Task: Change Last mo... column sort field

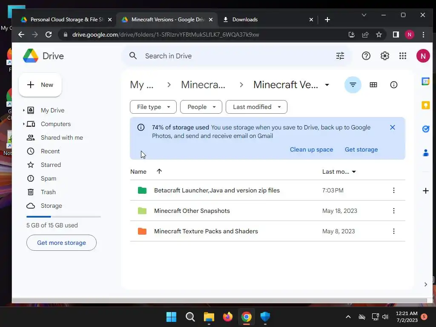Action: click(339, 172)
